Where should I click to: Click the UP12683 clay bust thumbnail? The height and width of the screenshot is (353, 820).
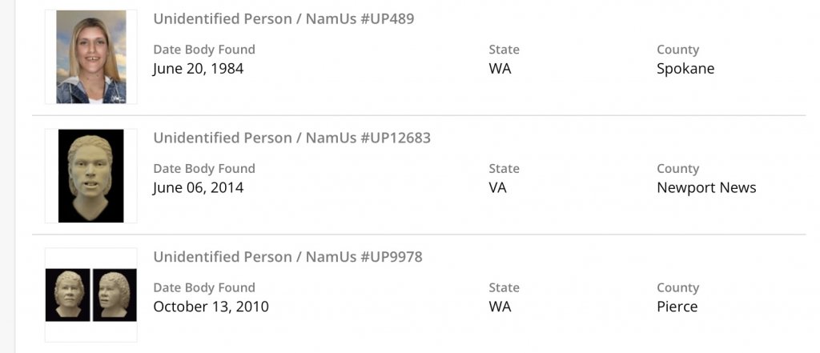[90, 176]
